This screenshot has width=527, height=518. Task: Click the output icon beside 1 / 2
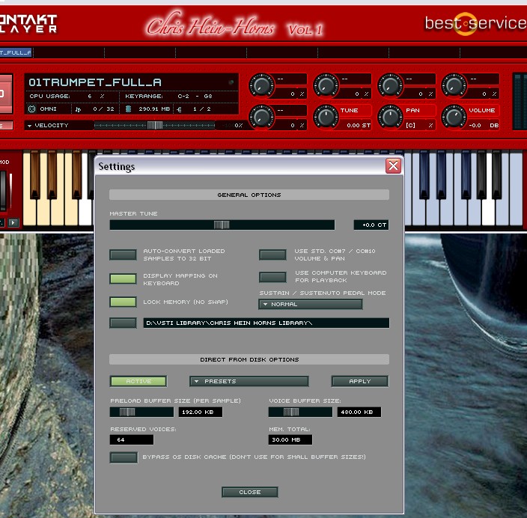[x=179, y=109]
